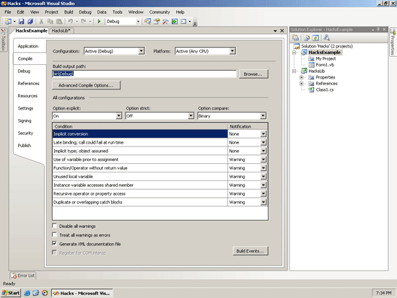Toggle Disable all warnings checkbox
The image size is (397, 298).
click(x=54, y=226)
